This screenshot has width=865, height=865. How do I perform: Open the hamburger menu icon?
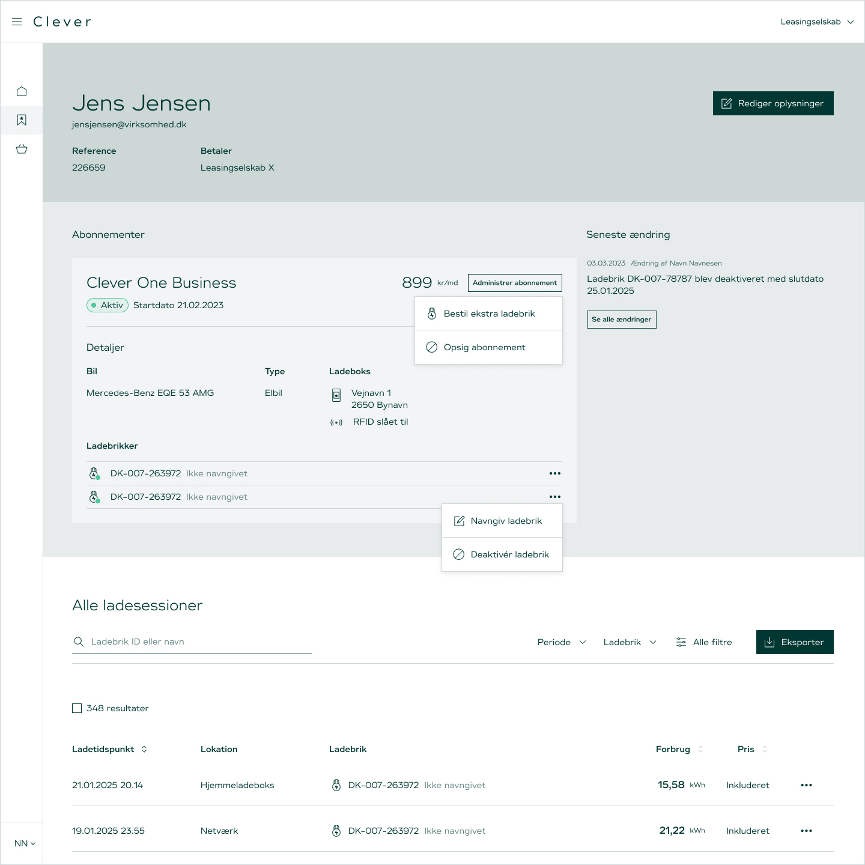[x=17, y=22]
